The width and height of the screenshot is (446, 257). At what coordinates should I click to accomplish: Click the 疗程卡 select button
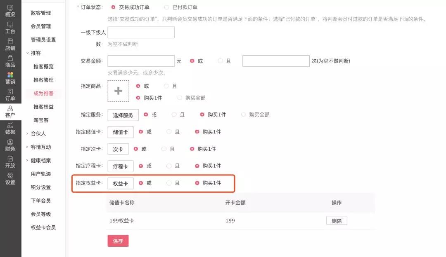121,166
